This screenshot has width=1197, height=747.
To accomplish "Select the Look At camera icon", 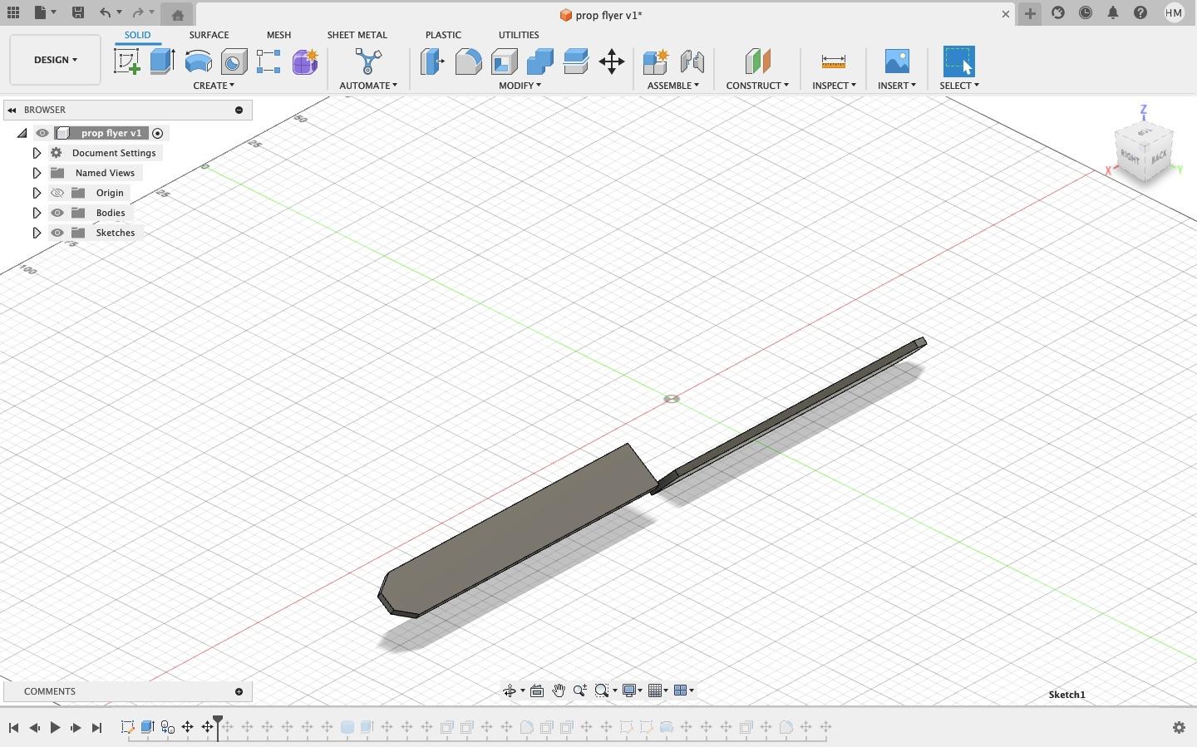I will (x=537, y=690).
